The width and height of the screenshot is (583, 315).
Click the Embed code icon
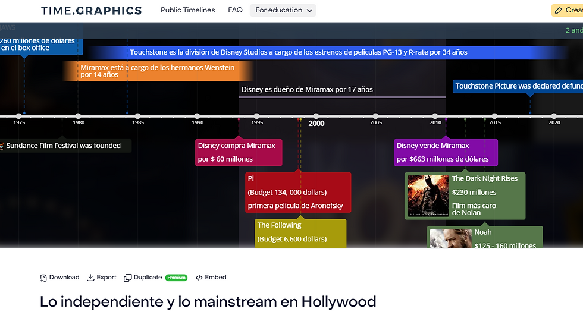199,278
